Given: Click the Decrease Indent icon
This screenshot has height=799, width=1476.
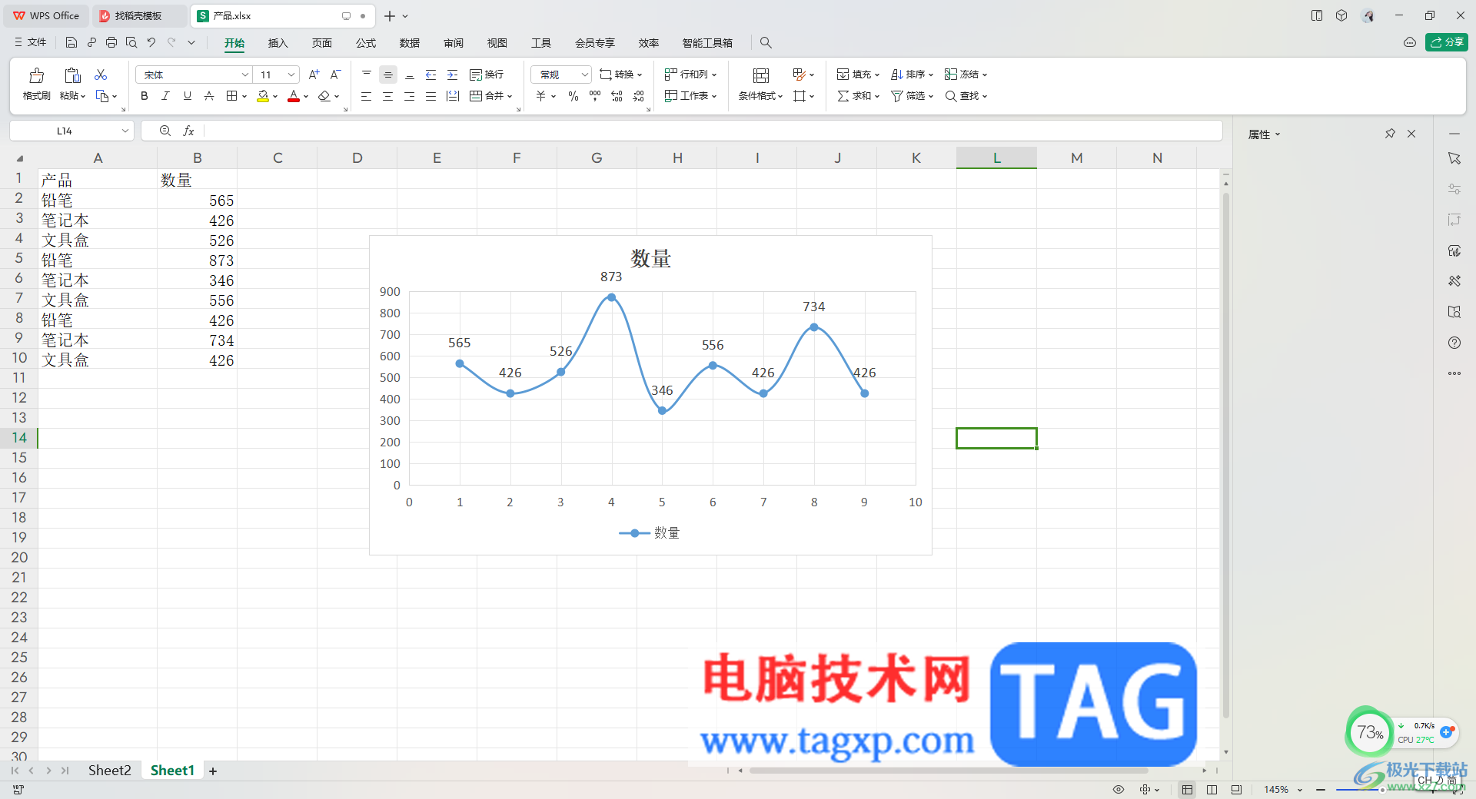Looking at the screenshot, I should coord(431,75).
